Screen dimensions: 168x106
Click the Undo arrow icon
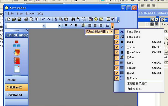44,19
